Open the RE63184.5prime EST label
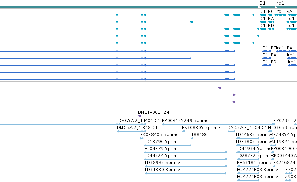Image resolution: width=297 pixels, height=182 pixels. (x=254, y=163)
